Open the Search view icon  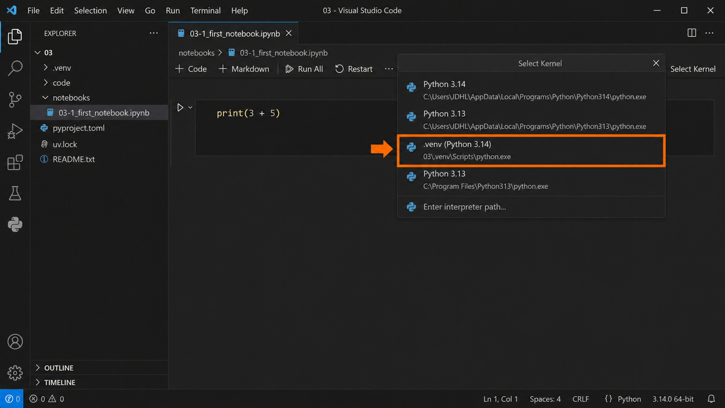(15, 68)
